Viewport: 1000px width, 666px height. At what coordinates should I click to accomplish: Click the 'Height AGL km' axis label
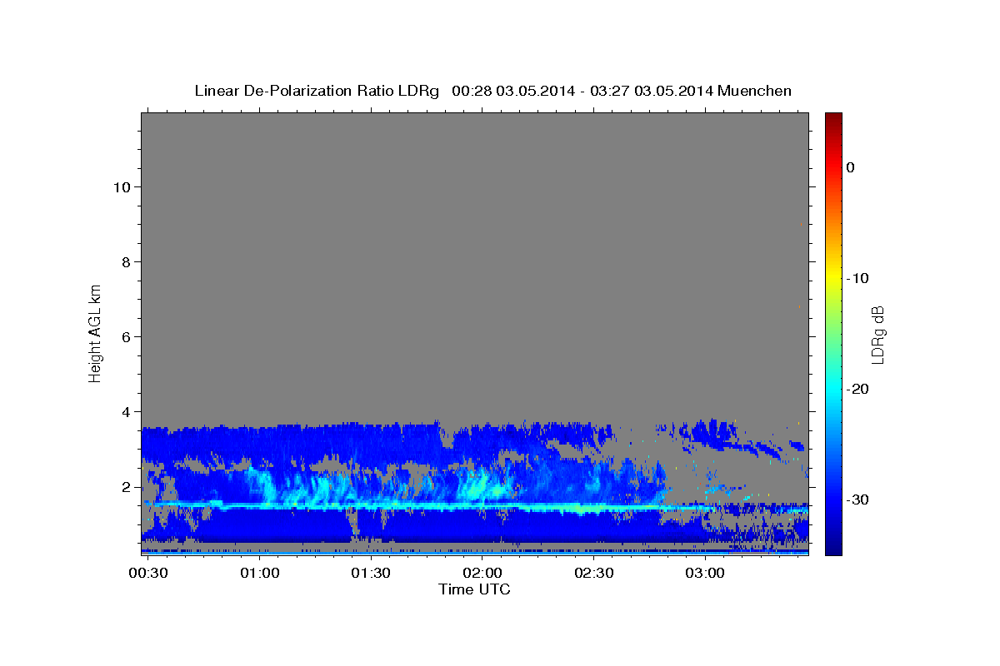(96, 332)
